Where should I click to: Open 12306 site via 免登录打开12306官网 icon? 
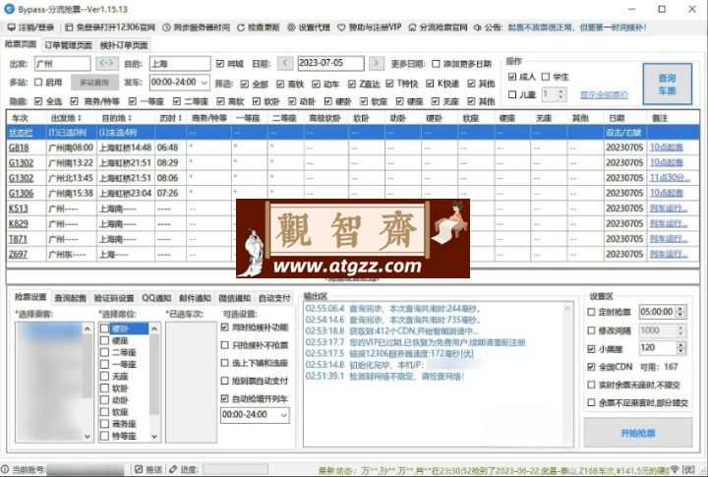coord(69,28)
